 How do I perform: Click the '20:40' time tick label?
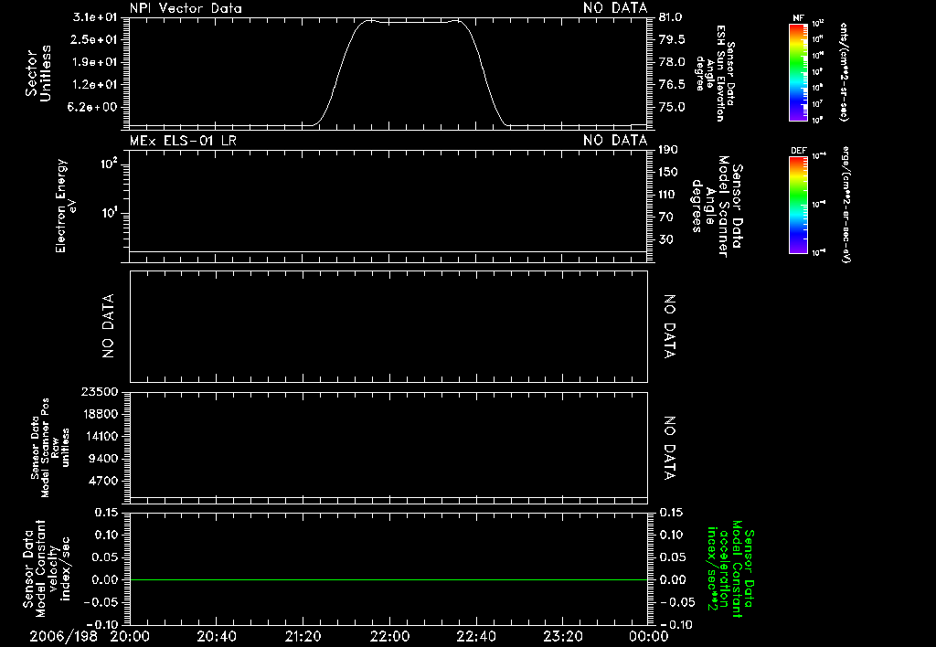click(x=216, y=636)
